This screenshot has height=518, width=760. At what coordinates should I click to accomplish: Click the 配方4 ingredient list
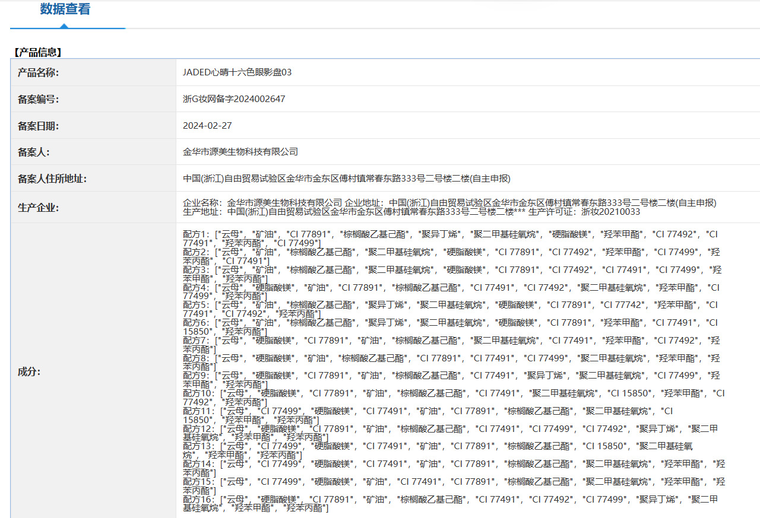click(451, 292)
